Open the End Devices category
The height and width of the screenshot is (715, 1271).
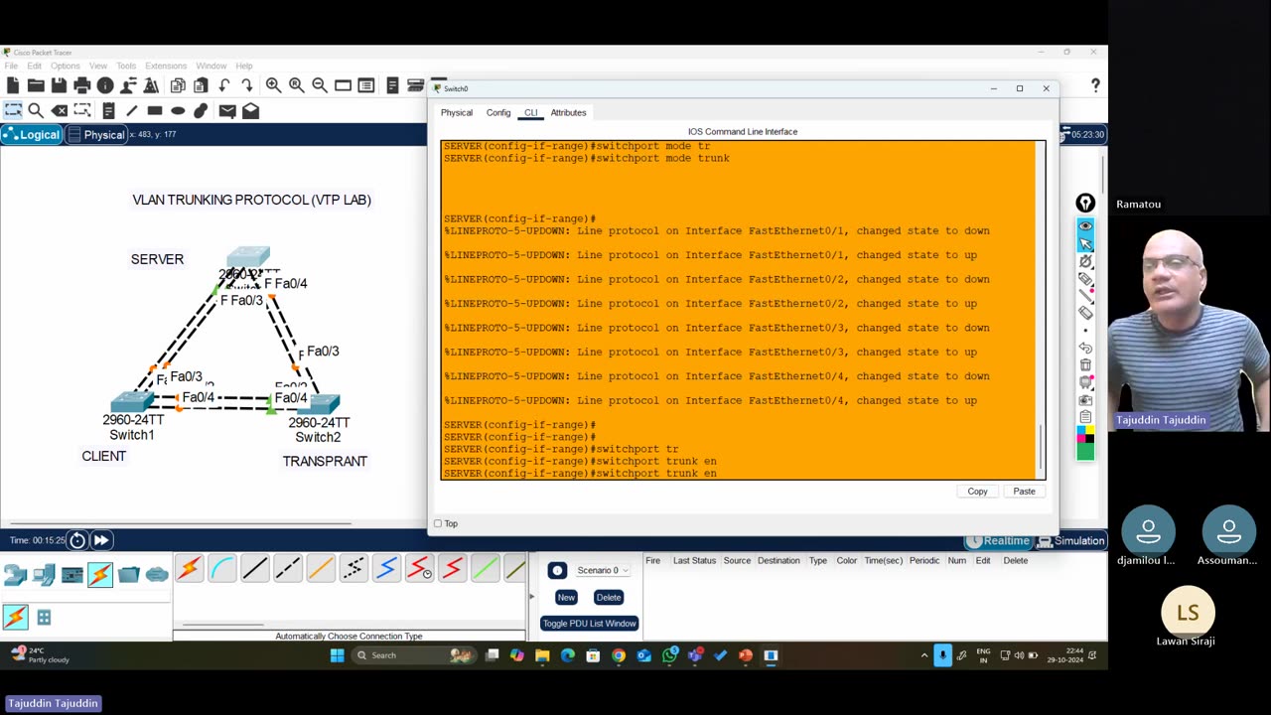(x=44, y=574)
